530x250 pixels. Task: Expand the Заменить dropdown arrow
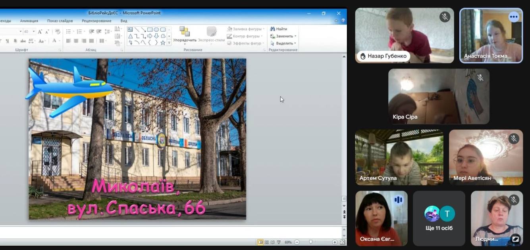click(295, 36)
